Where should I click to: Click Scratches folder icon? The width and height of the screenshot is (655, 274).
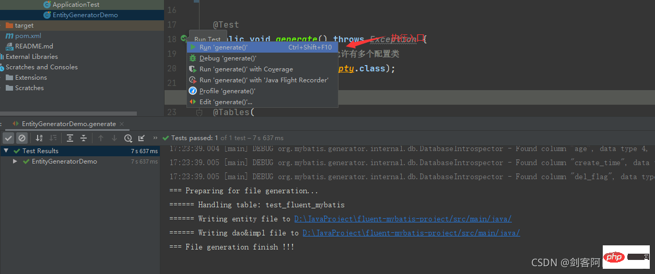point(9,88)
